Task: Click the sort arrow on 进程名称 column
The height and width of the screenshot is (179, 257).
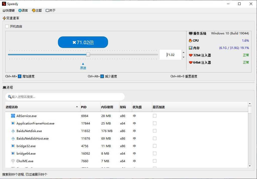Action: (x=77, y=107)
